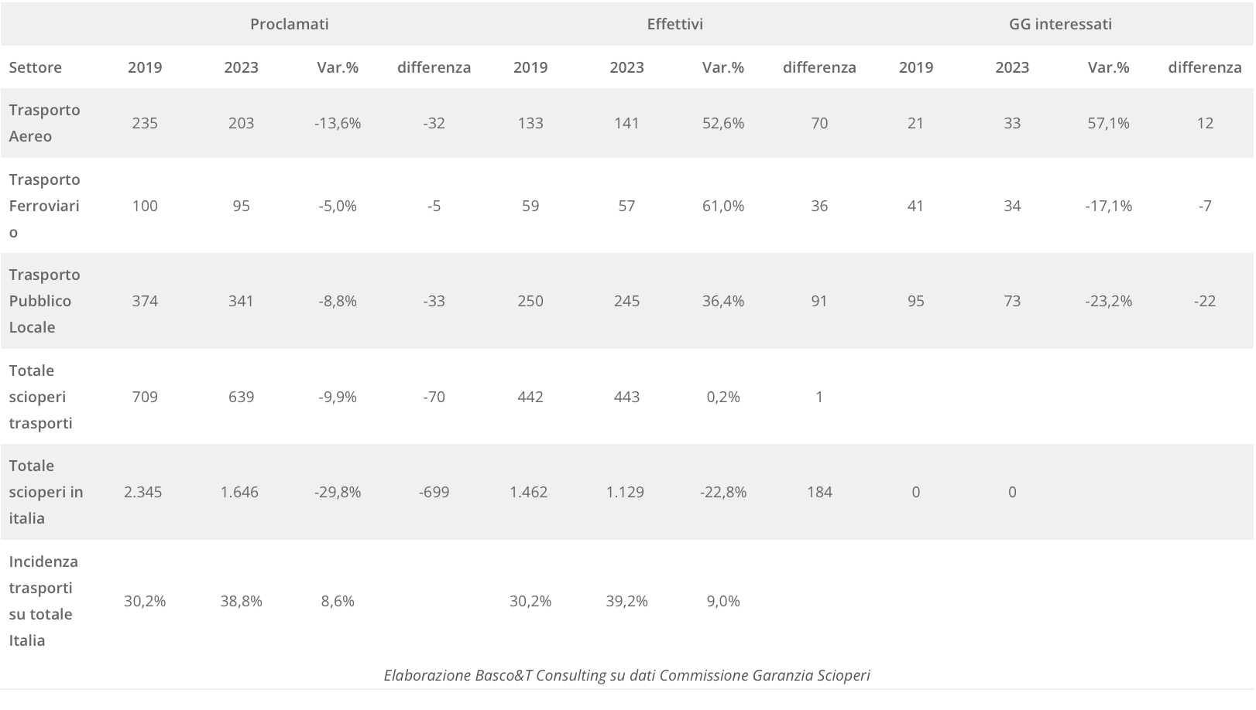This screenshot has height=710, width=1256.
Task: Click the Proclamati group header
Action: tap(289, 24)
